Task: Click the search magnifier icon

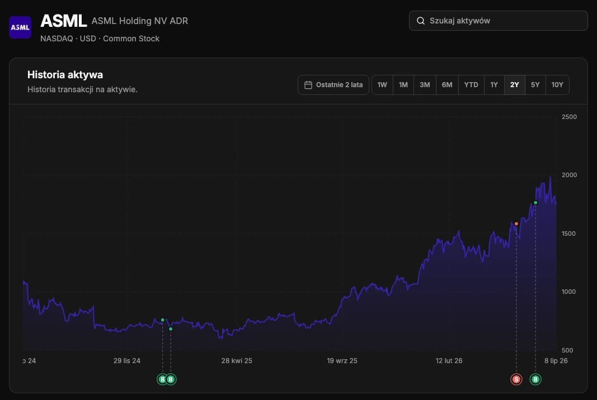Action: pos(420,21)
